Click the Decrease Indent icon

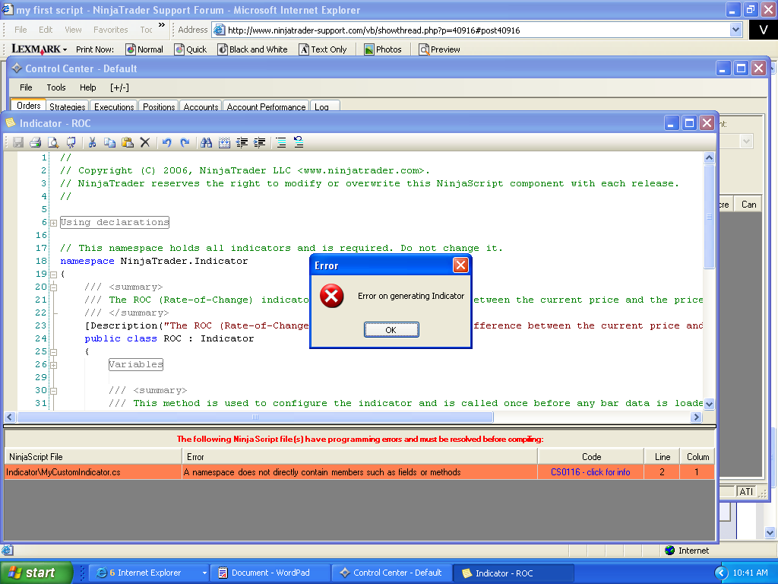242,142
